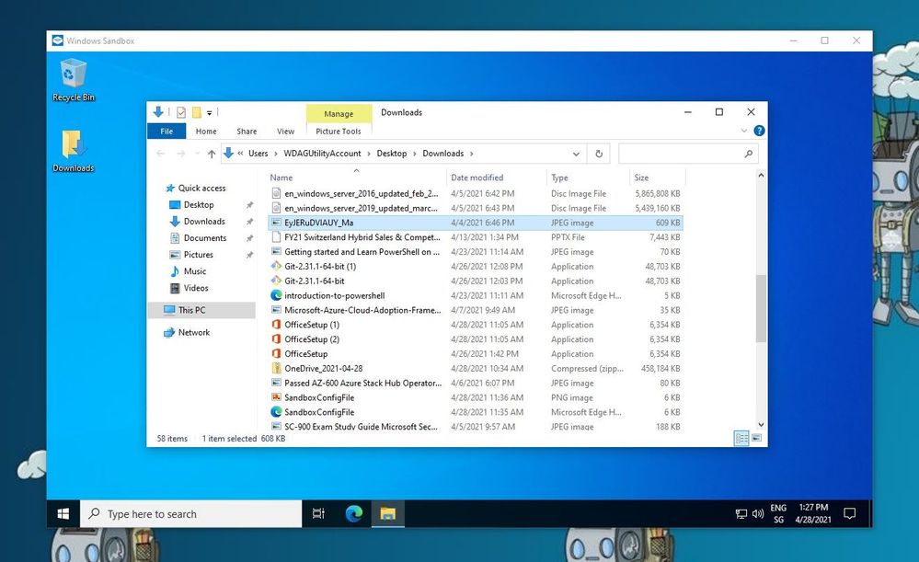Viewport: 919px width, 562px height.
Task: Open Task View on the taskbar
Action: click(x=319, y=514)
